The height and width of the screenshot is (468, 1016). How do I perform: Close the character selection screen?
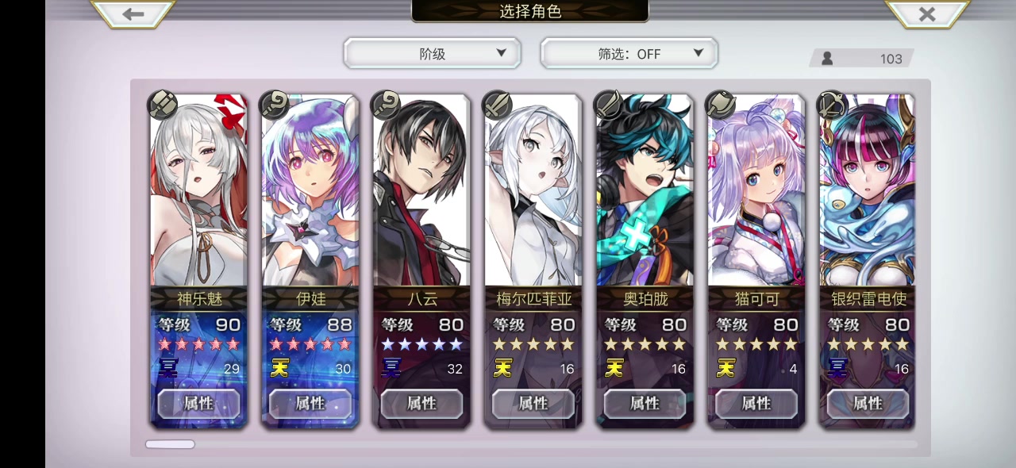926,13
